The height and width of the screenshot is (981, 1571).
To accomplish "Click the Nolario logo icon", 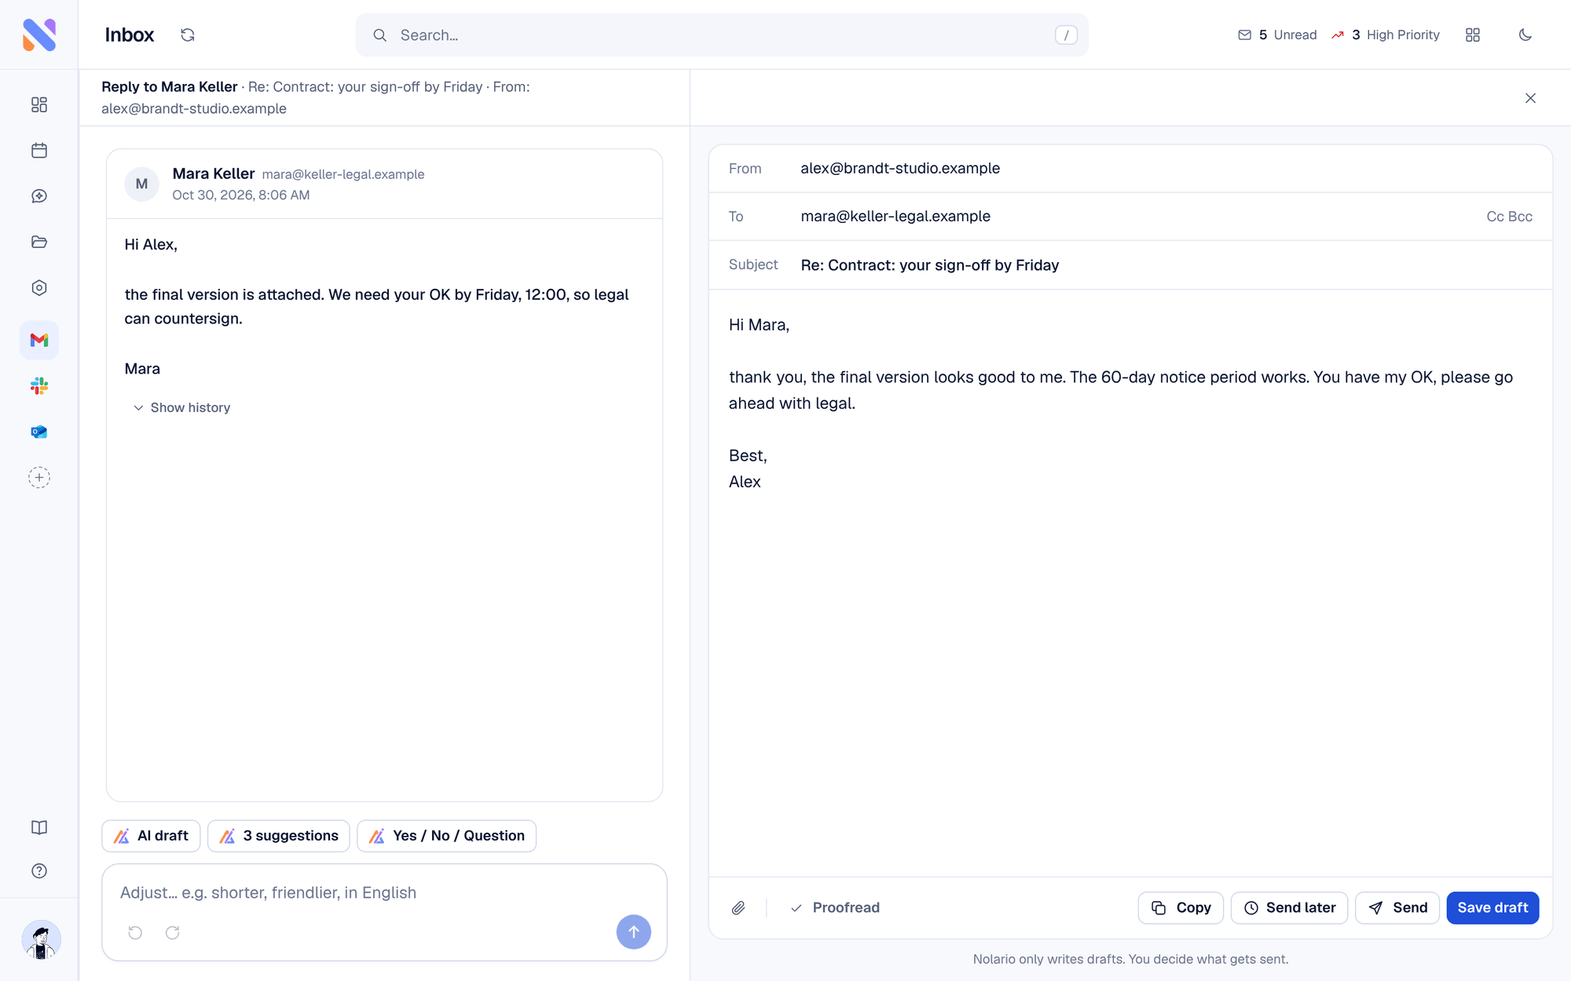I will (x=39, y=35).
